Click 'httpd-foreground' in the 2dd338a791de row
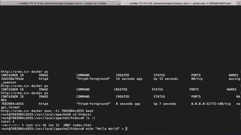 coord(93,79)
